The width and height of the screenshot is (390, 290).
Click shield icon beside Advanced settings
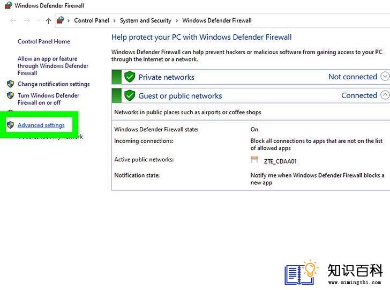tap(11, 125)
